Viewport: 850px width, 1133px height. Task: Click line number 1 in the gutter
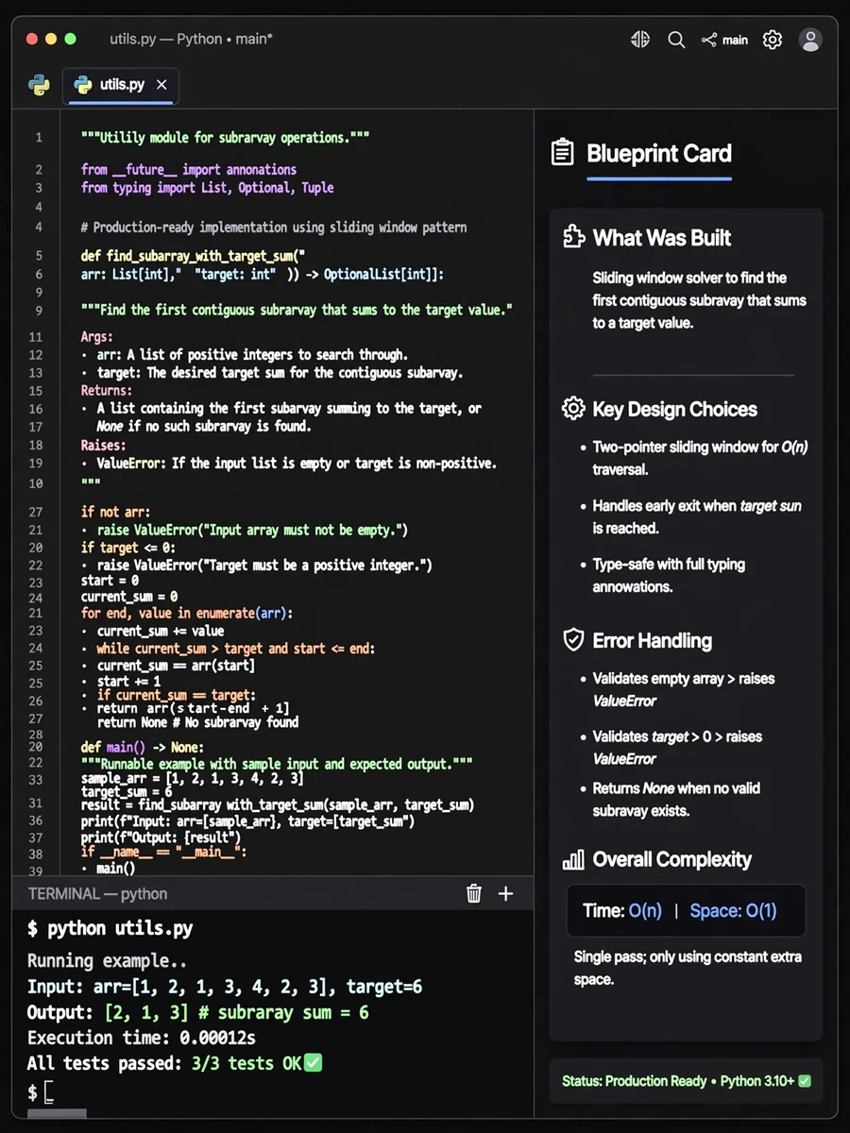point(39,138)
